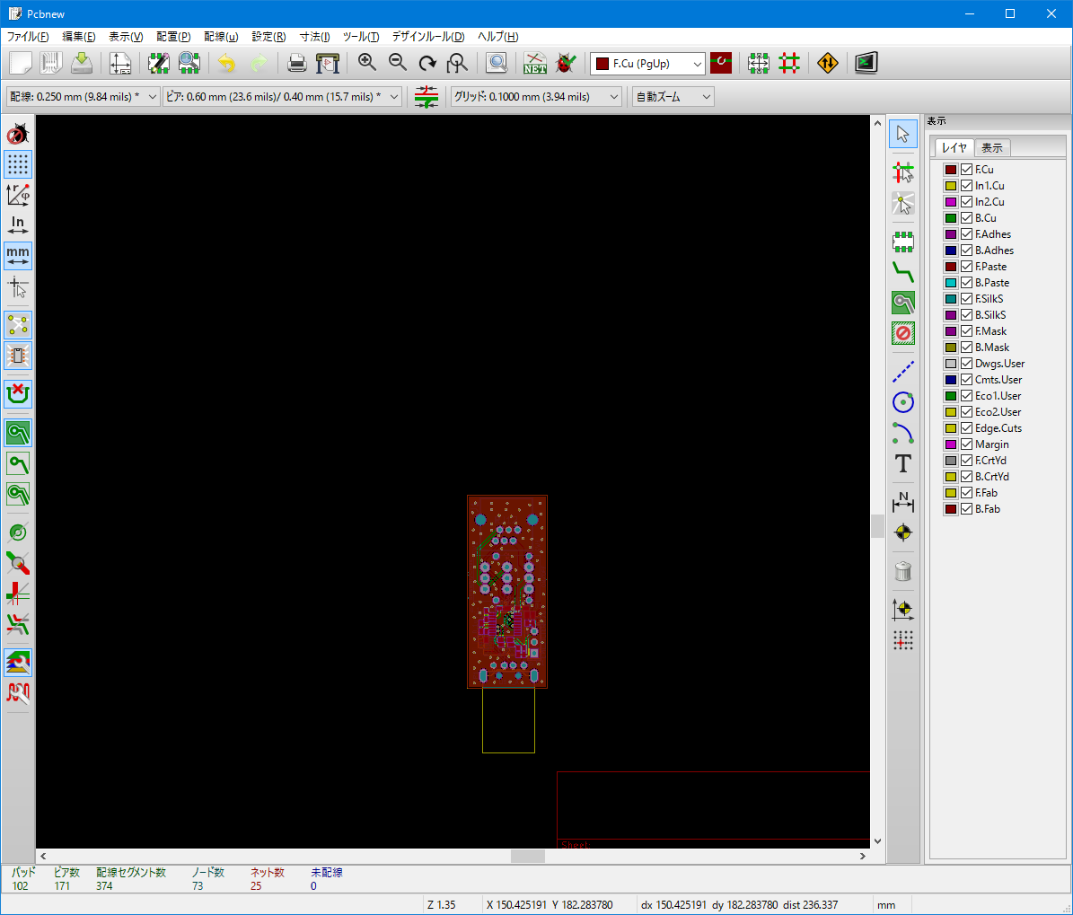This screenshot has height=915, width=1073.
Task: Open the デザインルール(D) menu
Action: coord(428,37)
